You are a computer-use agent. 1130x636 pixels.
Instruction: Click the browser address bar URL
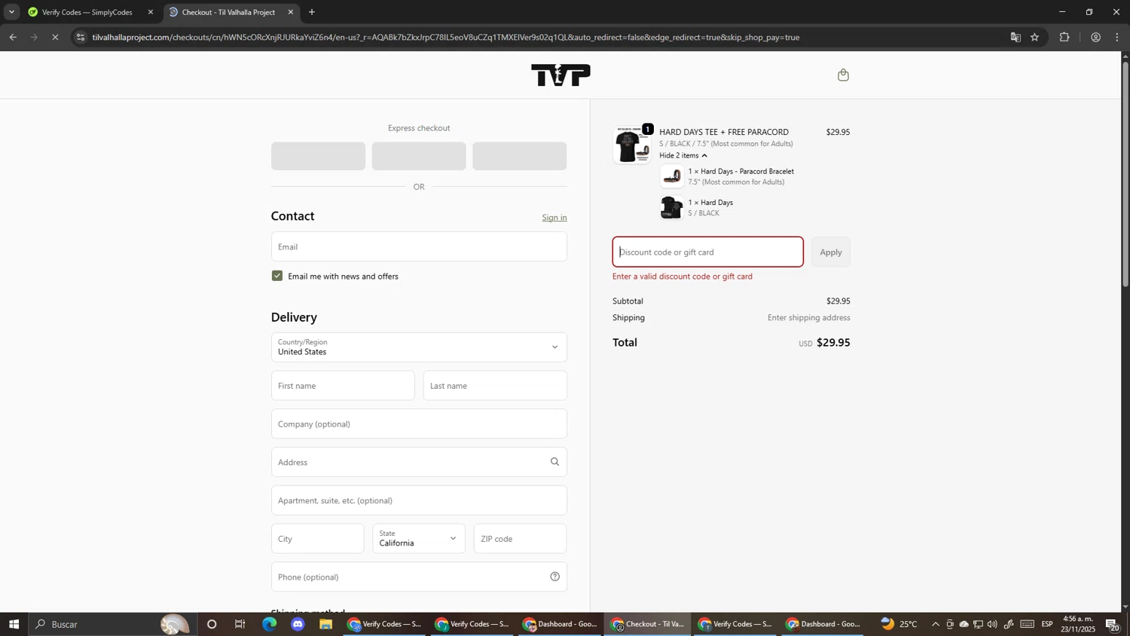[446, 37]
